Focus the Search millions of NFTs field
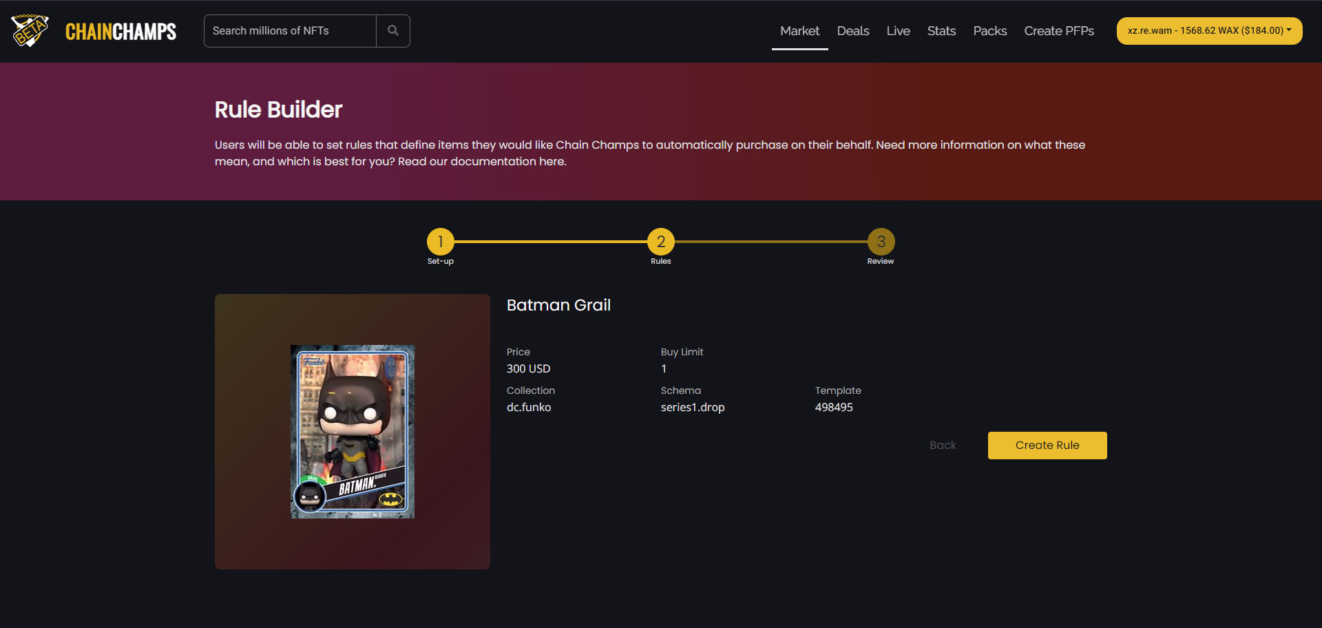The width and height of the screenshot is (1322, 628). 290,31
